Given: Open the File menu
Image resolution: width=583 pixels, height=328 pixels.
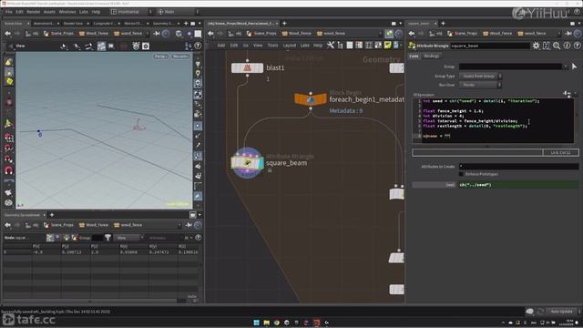Looking at the screenshot, I should [x=8, y=12].
